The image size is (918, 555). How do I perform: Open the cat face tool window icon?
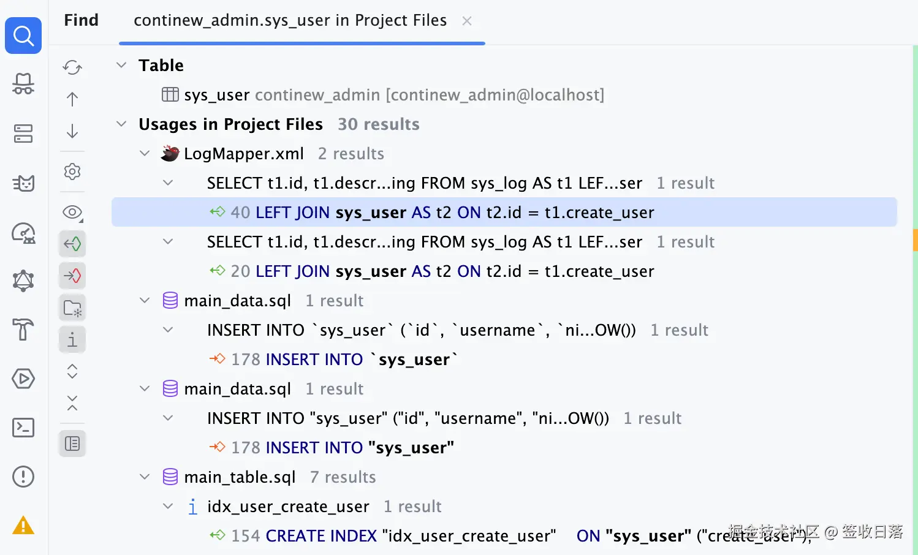pos(23,183)
